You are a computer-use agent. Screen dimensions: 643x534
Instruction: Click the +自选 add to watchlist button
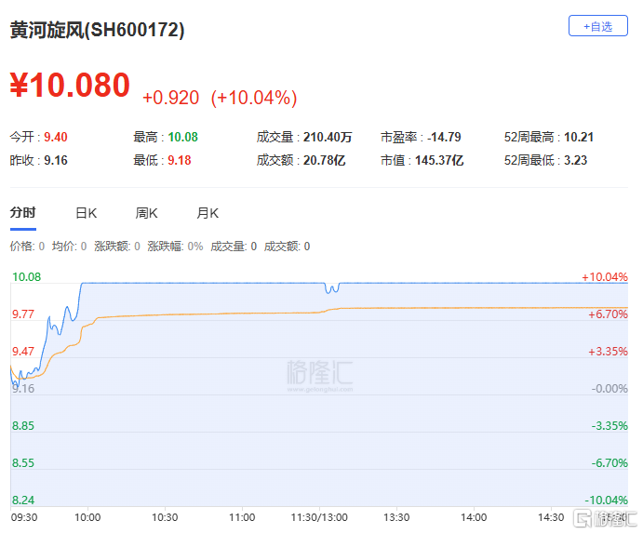[597, 26]
